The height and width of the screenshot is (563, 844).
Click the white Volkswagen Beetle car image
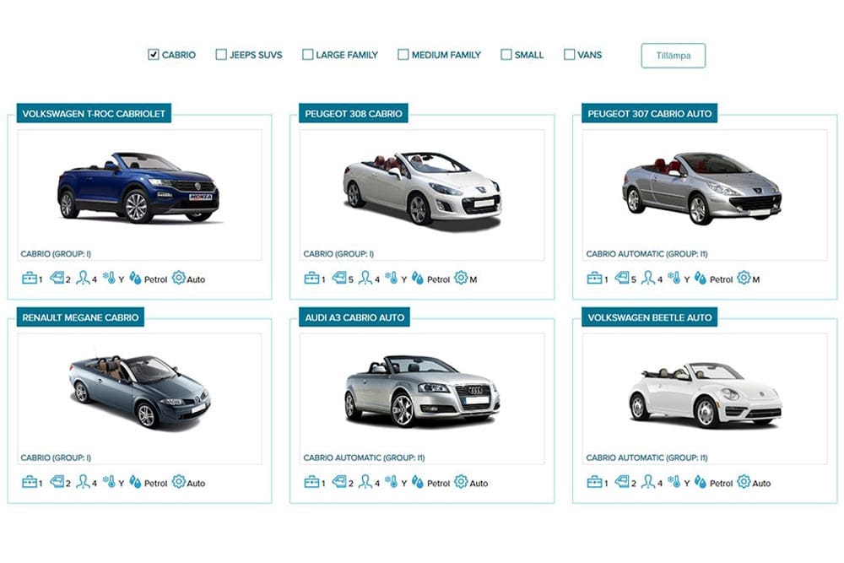(699, 394)
